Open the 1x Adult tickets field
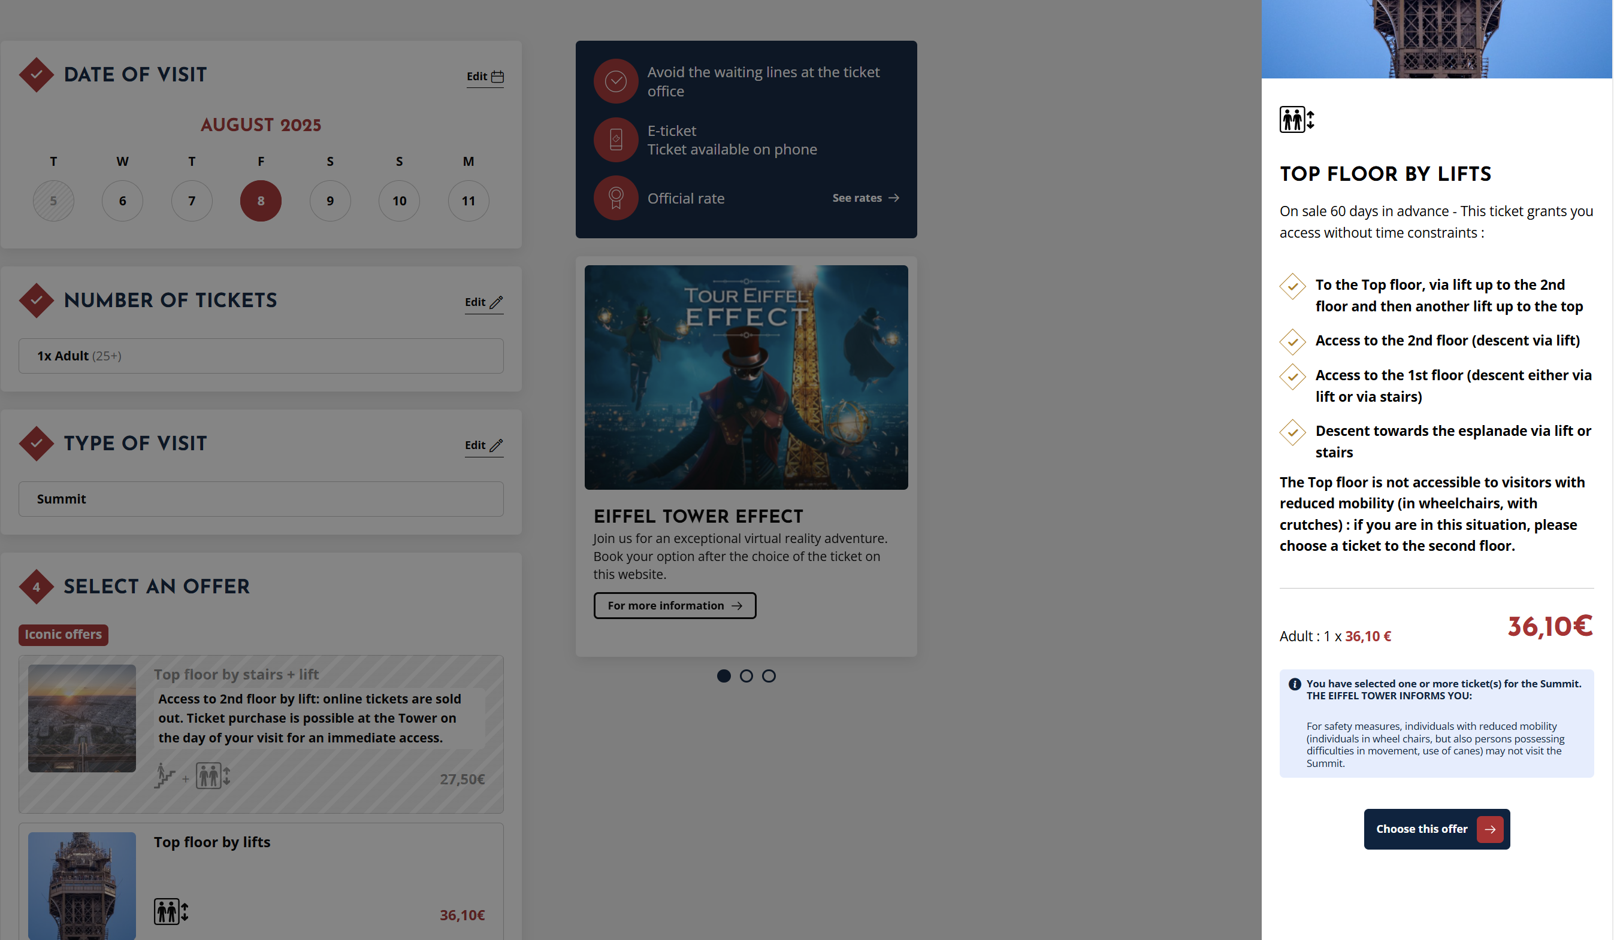 (261, 356)
